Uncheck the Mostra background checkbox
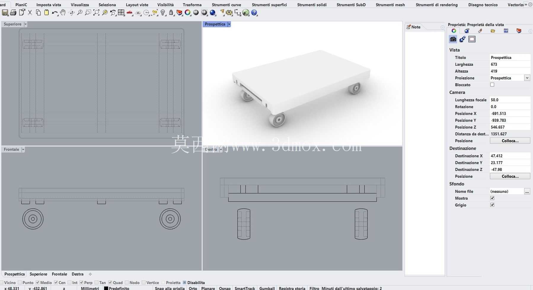Image resolution: width=533 pixels, height=290 pixels. click(492, 198)
